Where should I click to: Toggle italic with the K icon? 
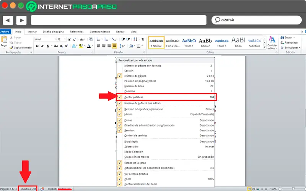tap(42, 46)
